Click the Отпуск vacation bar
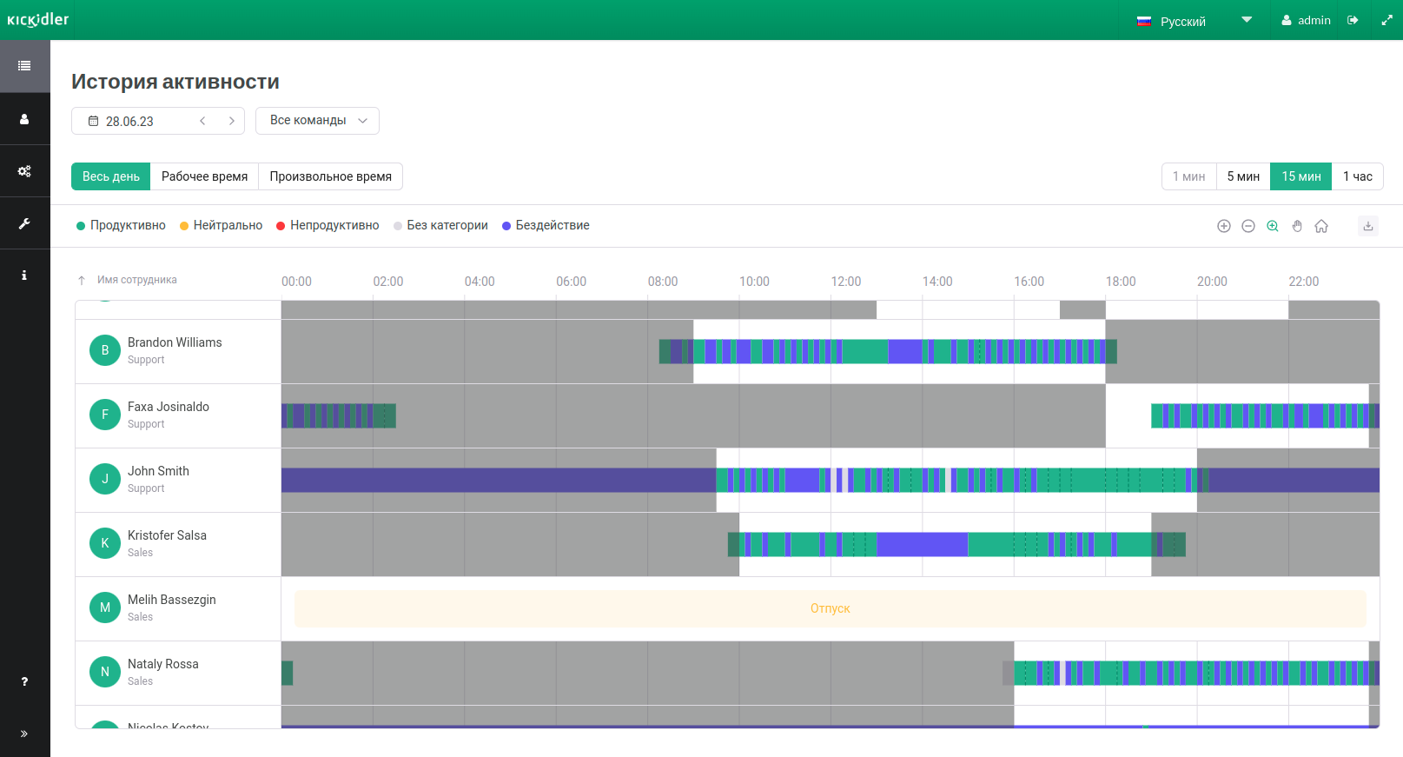Screen dimensions: 1403x757 (x=831, y=608)
